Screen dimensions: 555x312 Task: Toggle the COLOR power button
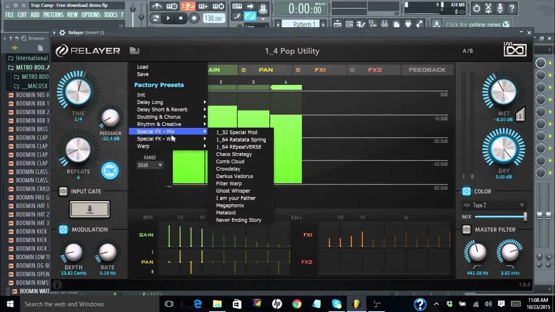467,191
